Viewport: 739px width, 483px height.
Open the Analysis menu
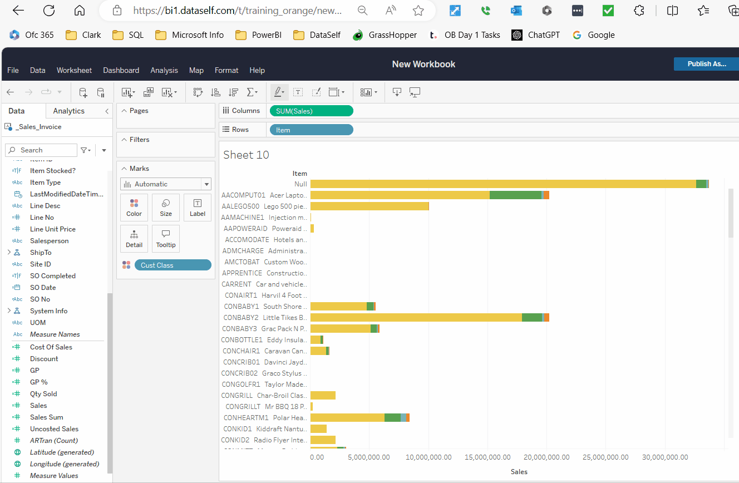click(164, 70)
